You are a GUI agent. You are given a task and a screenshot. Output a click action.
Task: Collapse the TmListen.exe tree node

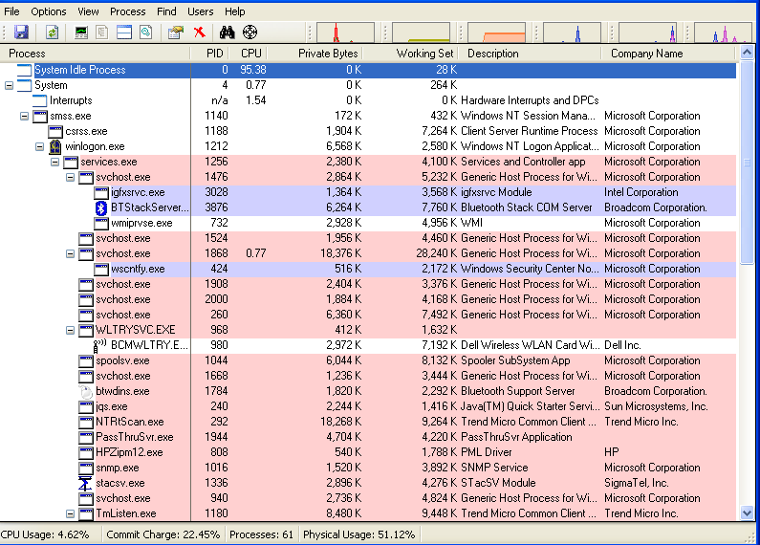coord(71,513)
